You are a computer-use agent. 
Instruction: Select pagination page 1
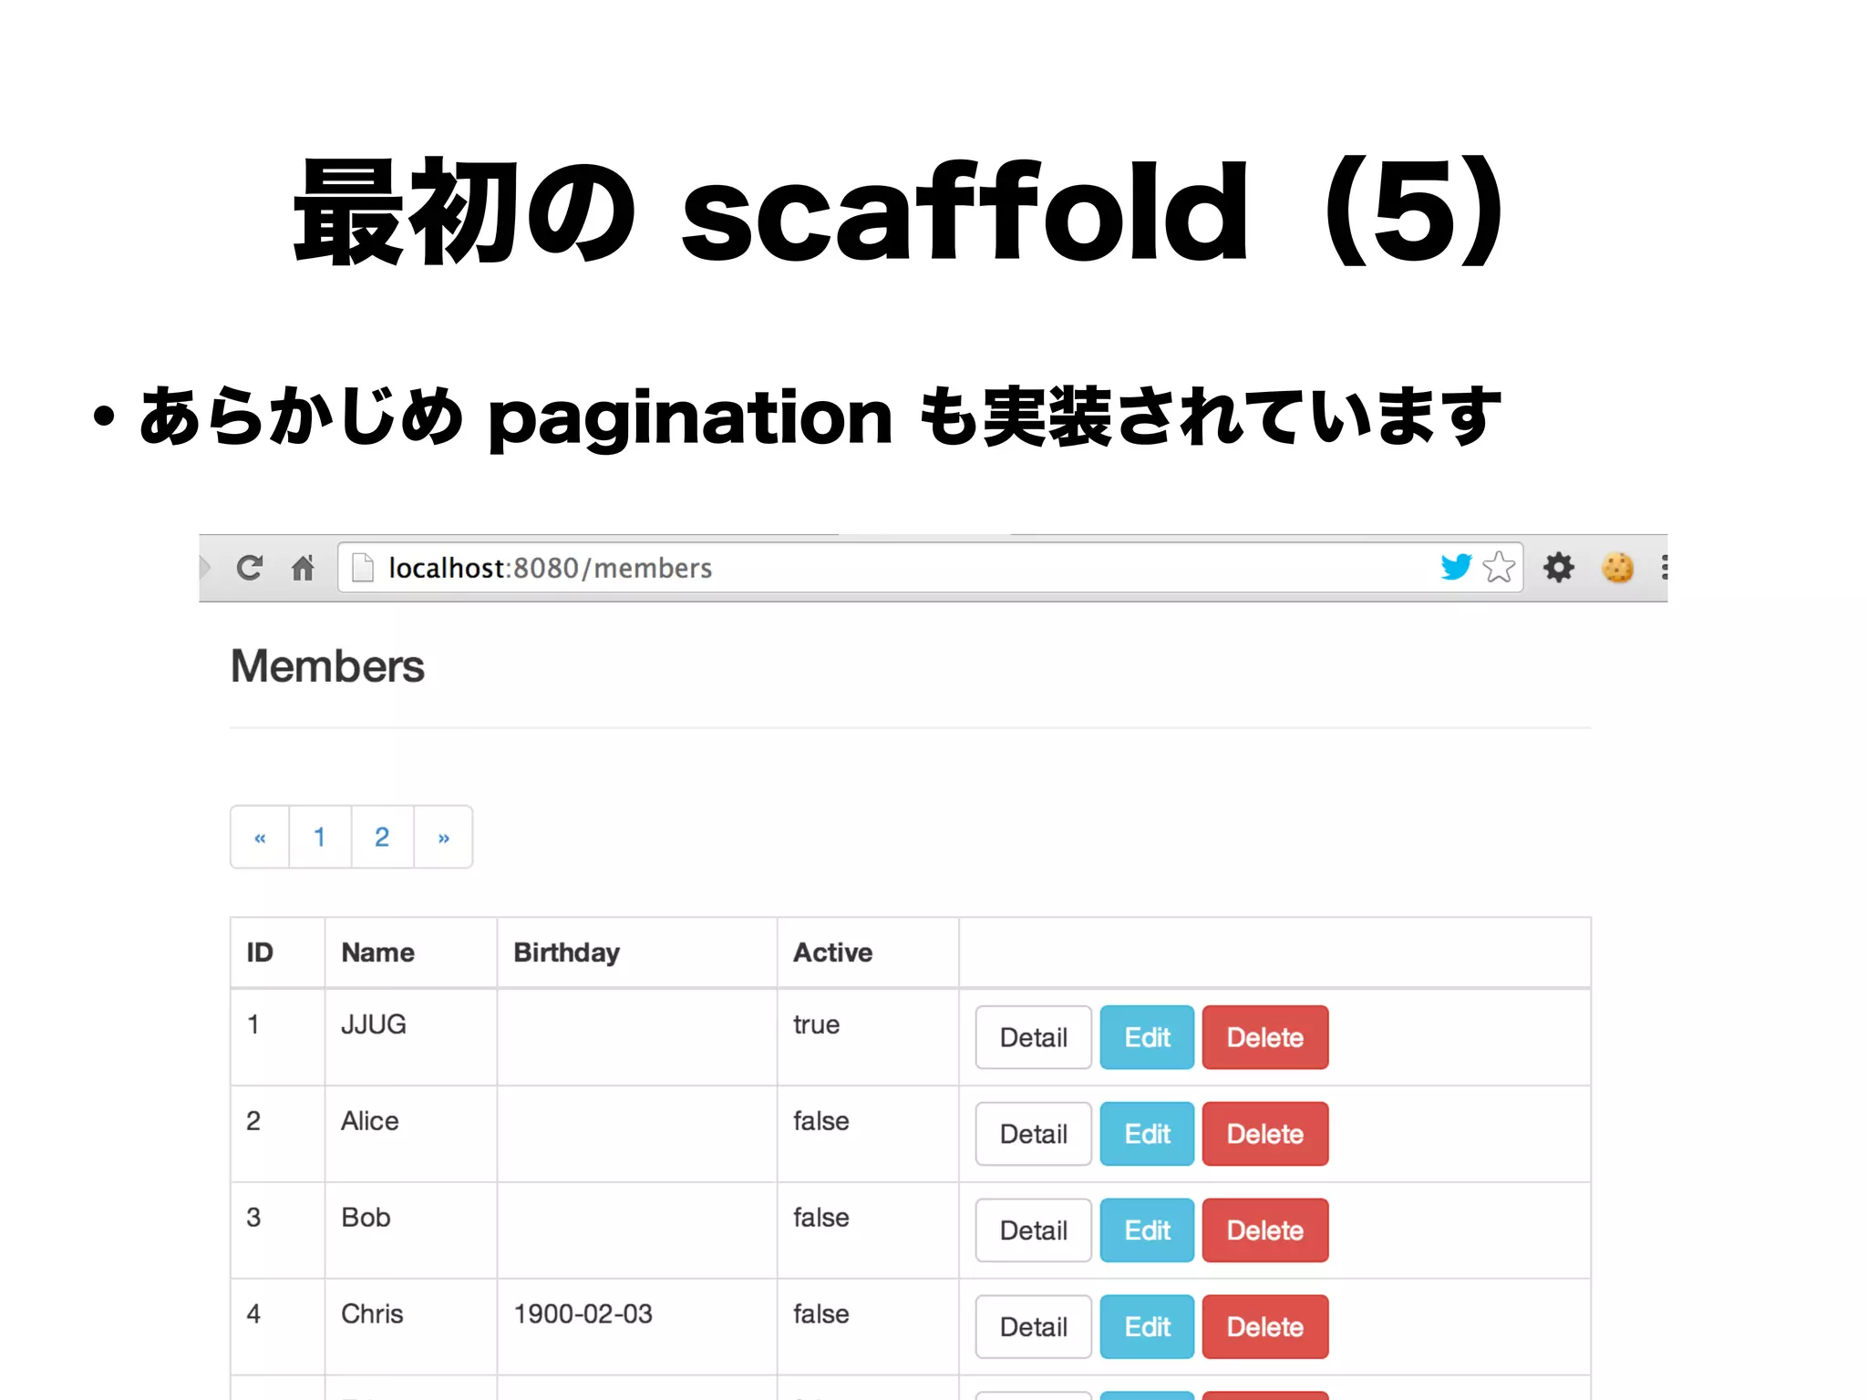(320, 837)
